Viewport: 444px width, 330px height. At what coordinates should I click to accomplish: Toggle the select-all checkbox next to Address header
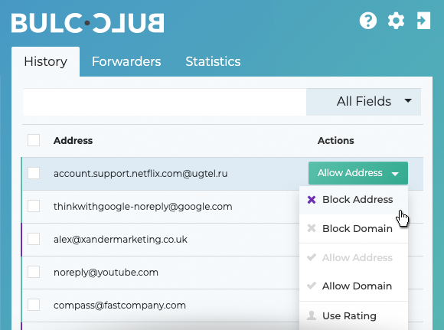(34, 140)
